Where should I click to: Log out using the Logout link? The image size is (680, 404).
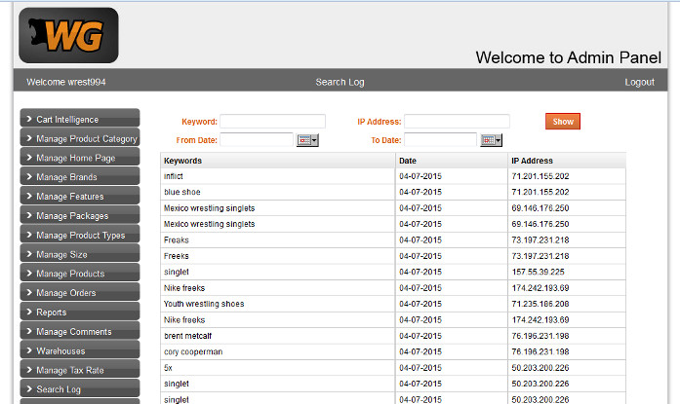[639, 82]
